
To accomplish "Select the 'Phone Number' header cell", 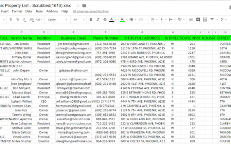I will [x=106, y=38].
